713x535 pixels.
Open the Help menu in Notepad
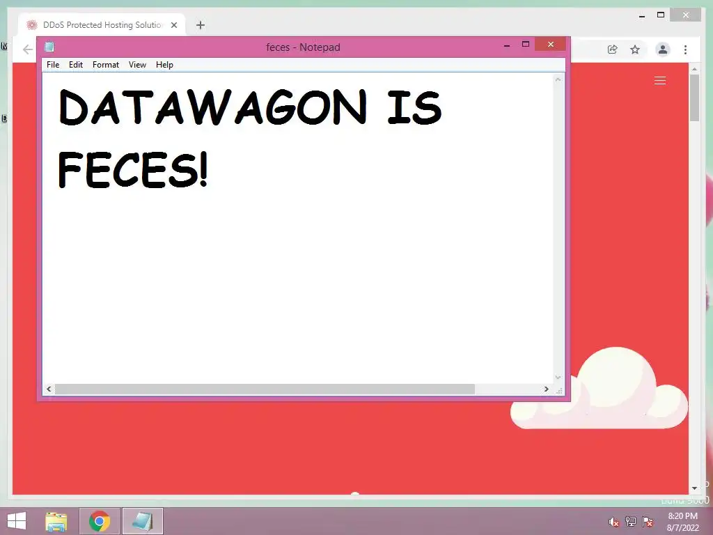pyautogui.click(x=164, y=65)
